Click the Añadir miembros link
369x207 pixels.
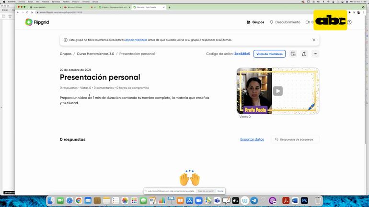click(136, 40)
